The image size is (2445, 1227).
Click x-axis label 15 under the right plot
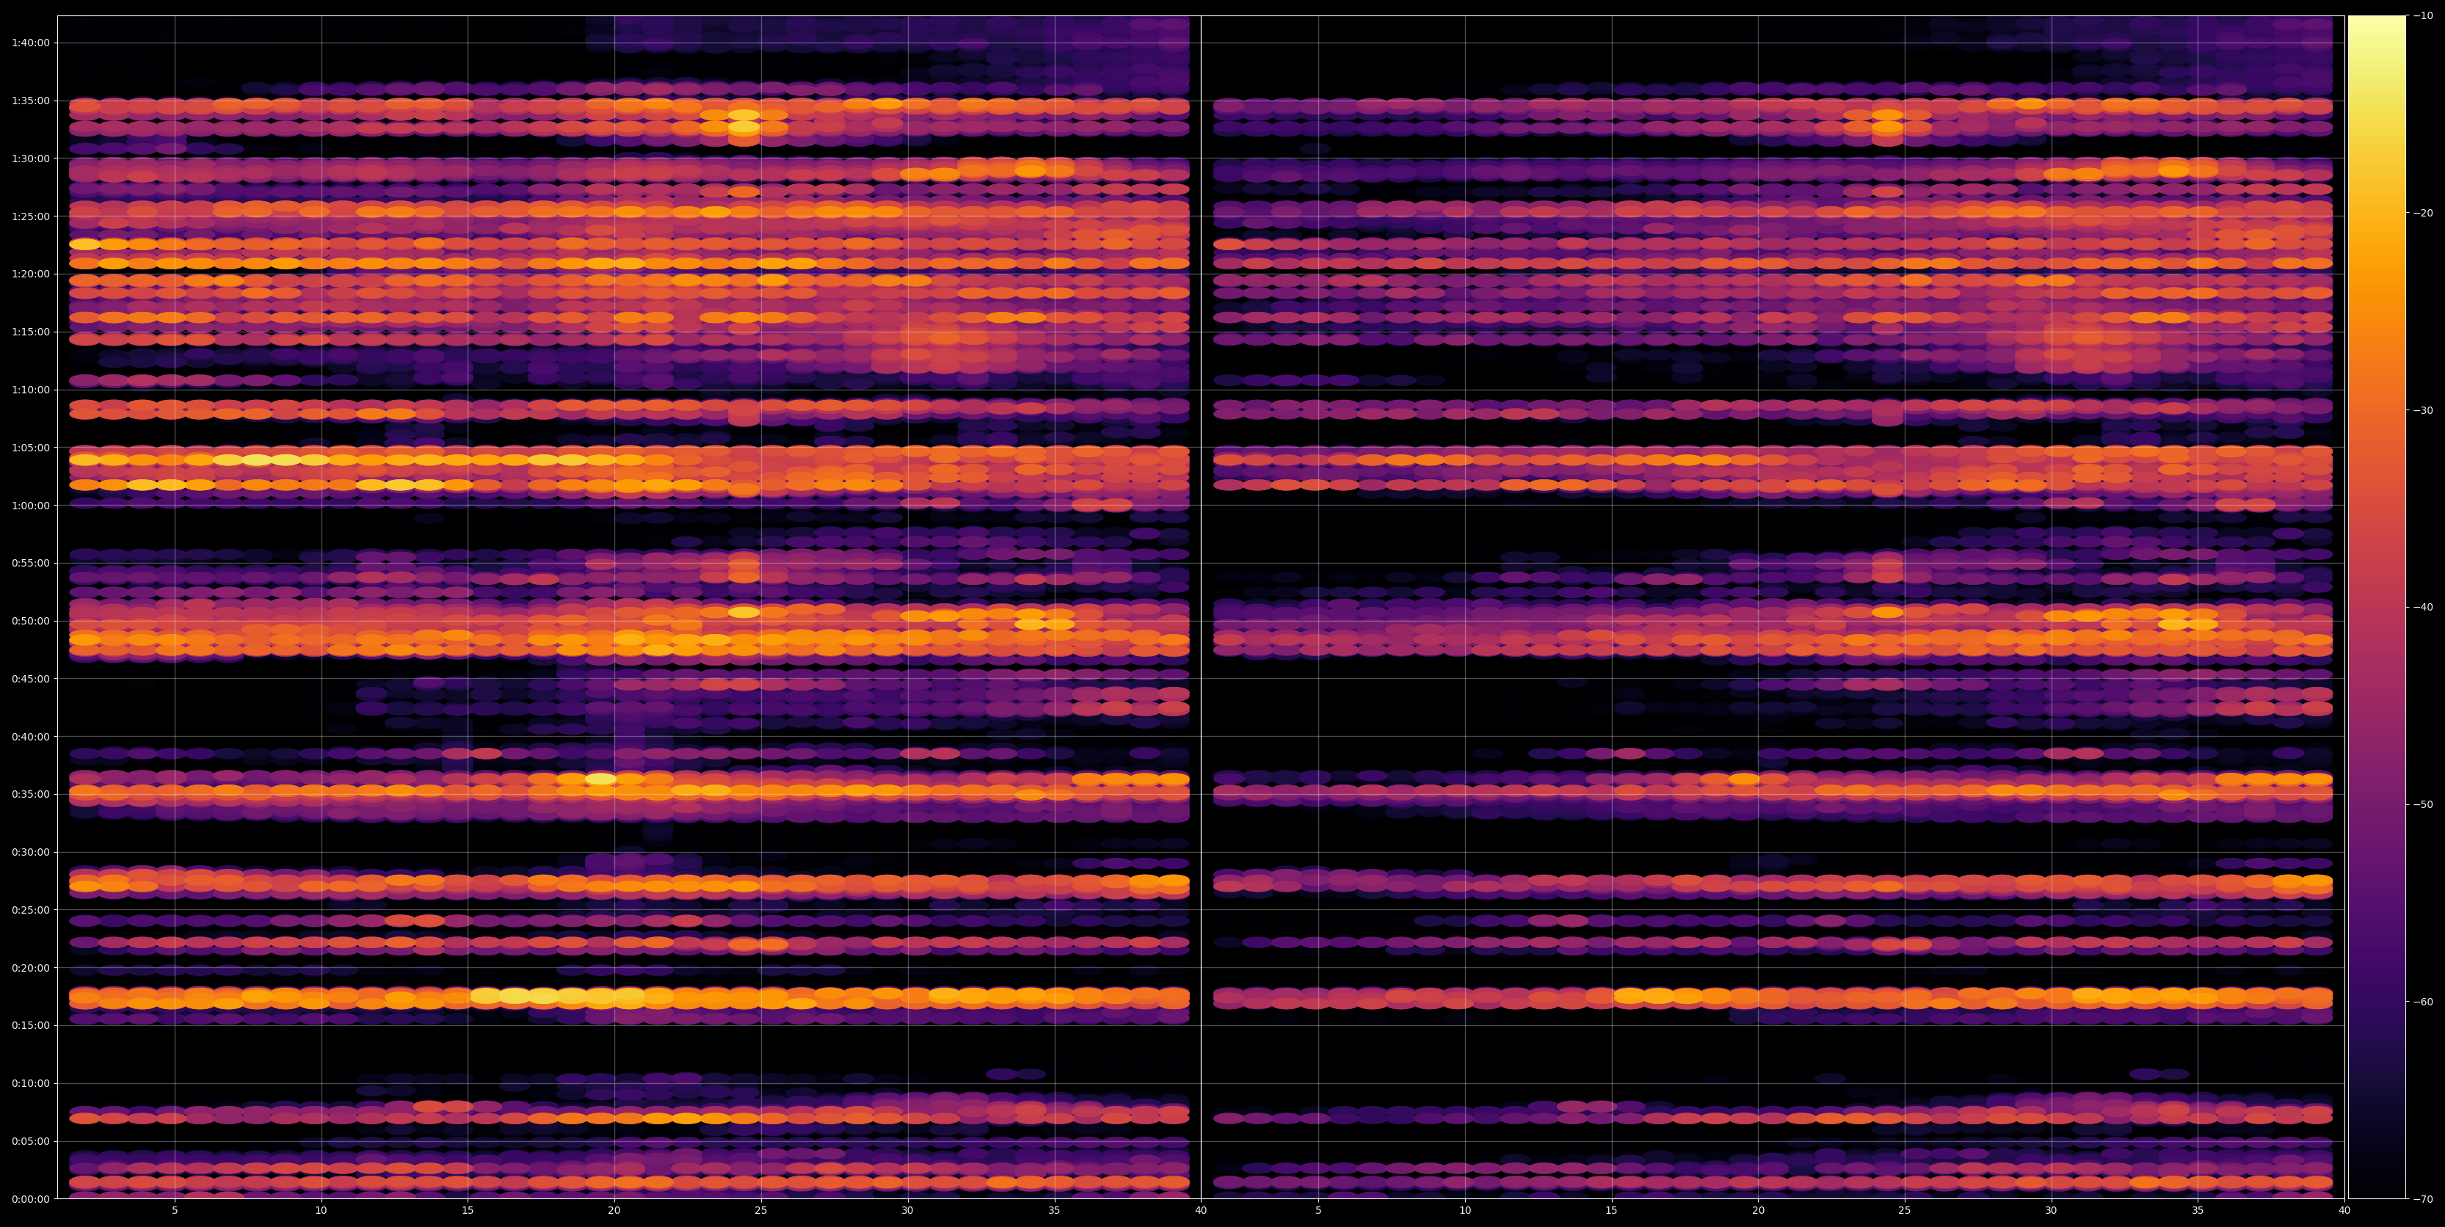click(x=1612, y=1210)
